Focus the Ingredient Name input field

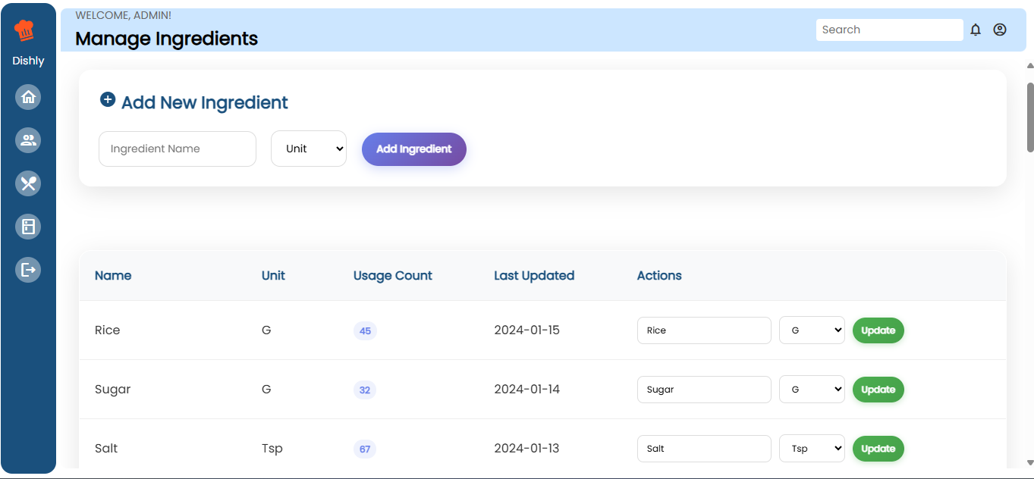point(178,149)
